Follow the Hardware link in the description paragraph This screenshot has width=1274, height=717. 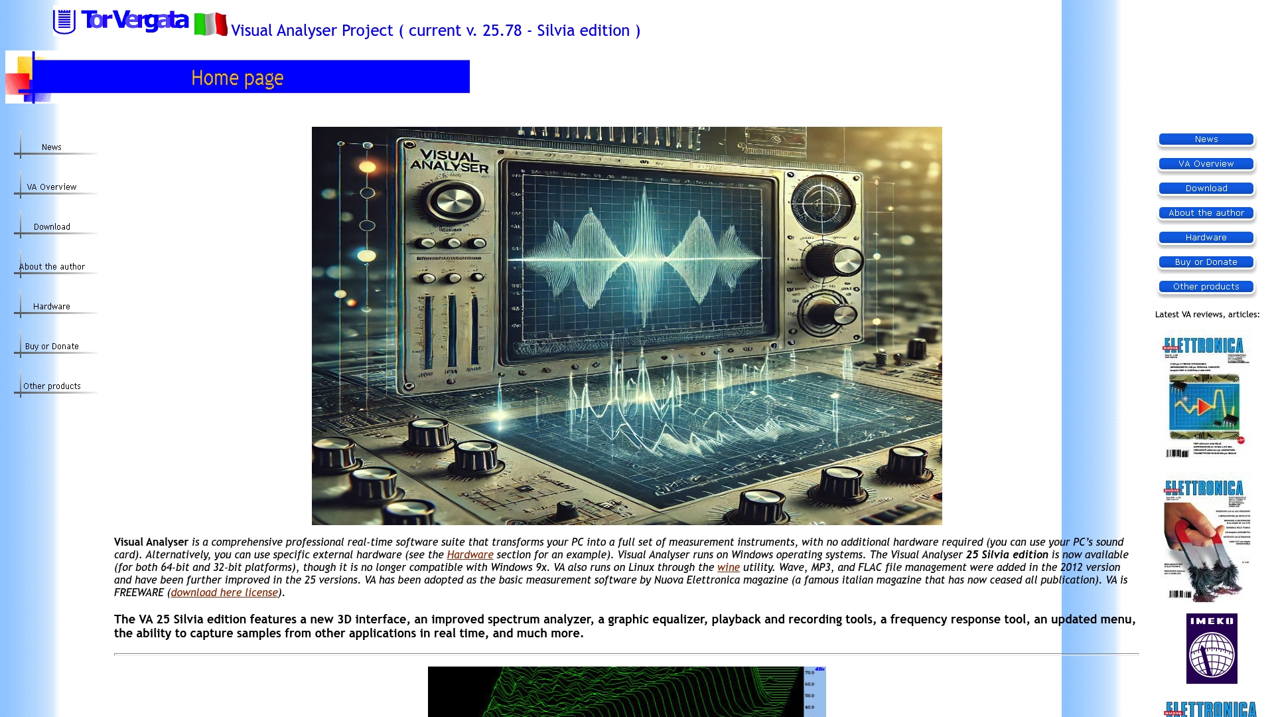click(470, 555)
